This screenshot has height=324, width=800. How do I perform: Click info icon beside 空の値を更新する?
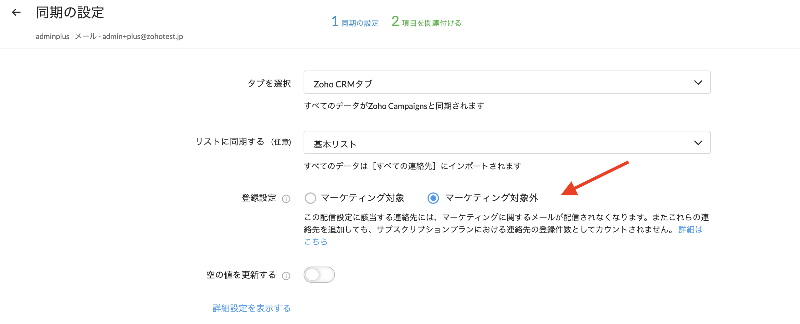coord(286,276)
